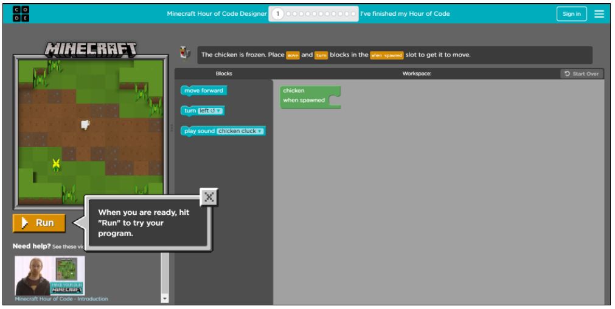Screen dimensions: 615x309
Task: Open Minecraft Hour of Code - Introduction link
Action: point(61,299)
